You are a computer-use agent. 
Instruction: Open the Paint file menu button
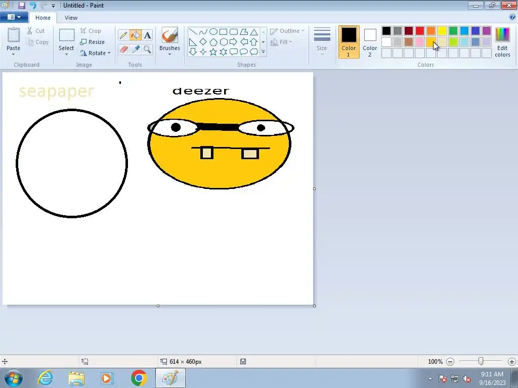[x=14, y=17]
